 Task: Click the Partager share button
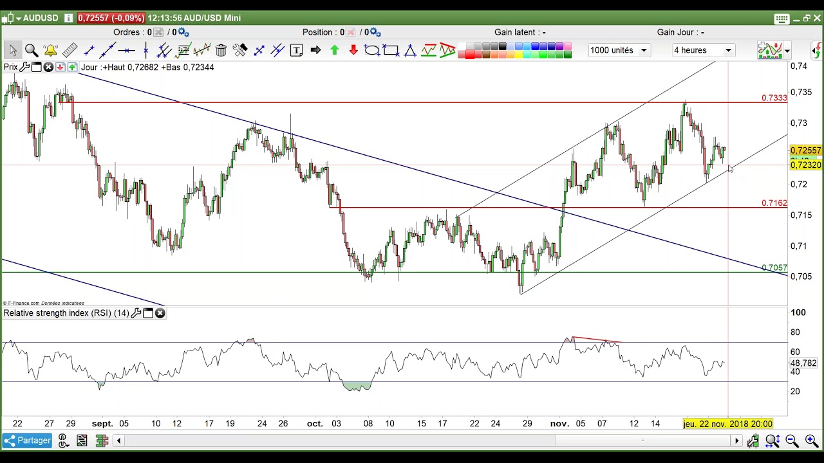(x=27, y=440)
